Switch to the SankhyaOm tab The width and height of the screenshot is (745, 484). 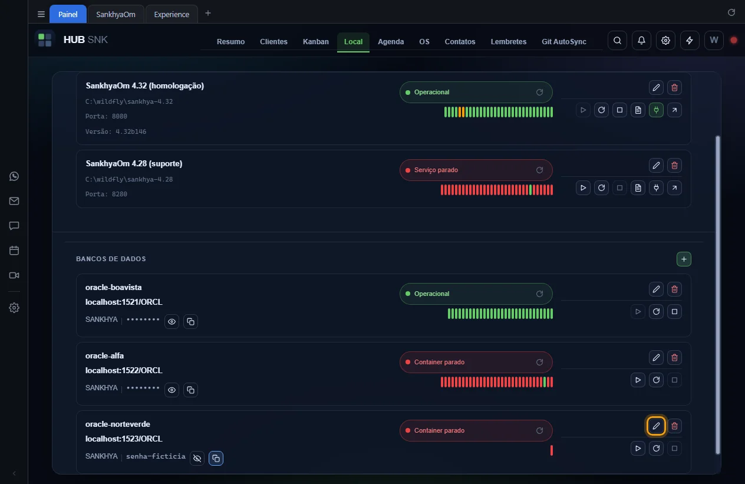[116, 14]
